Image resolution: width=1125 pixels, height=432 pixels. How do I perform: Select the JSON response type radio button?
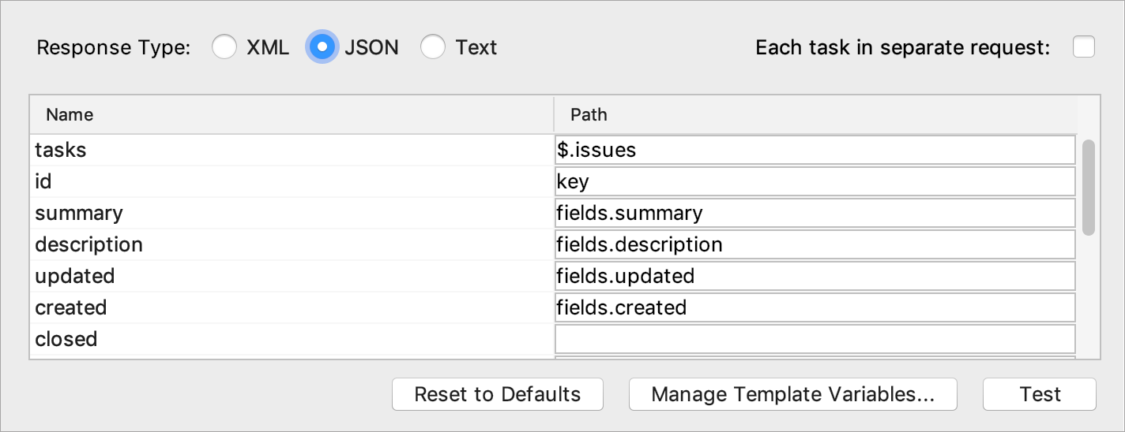pos(322,47)
